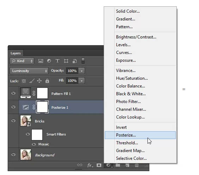The image size is (199, 175).
Task: Open the Kind filter type dropdown
Action: [22, 61]
